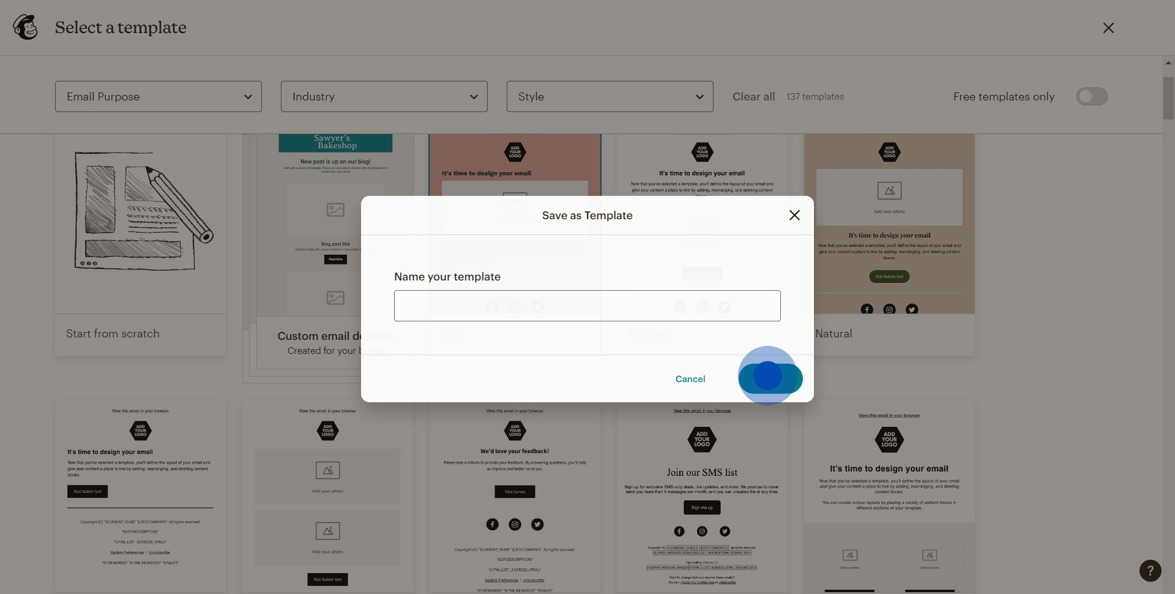Open the Email Purpose dropdown
Screen dimensions: 1175x594
click(x=159, y=97)
